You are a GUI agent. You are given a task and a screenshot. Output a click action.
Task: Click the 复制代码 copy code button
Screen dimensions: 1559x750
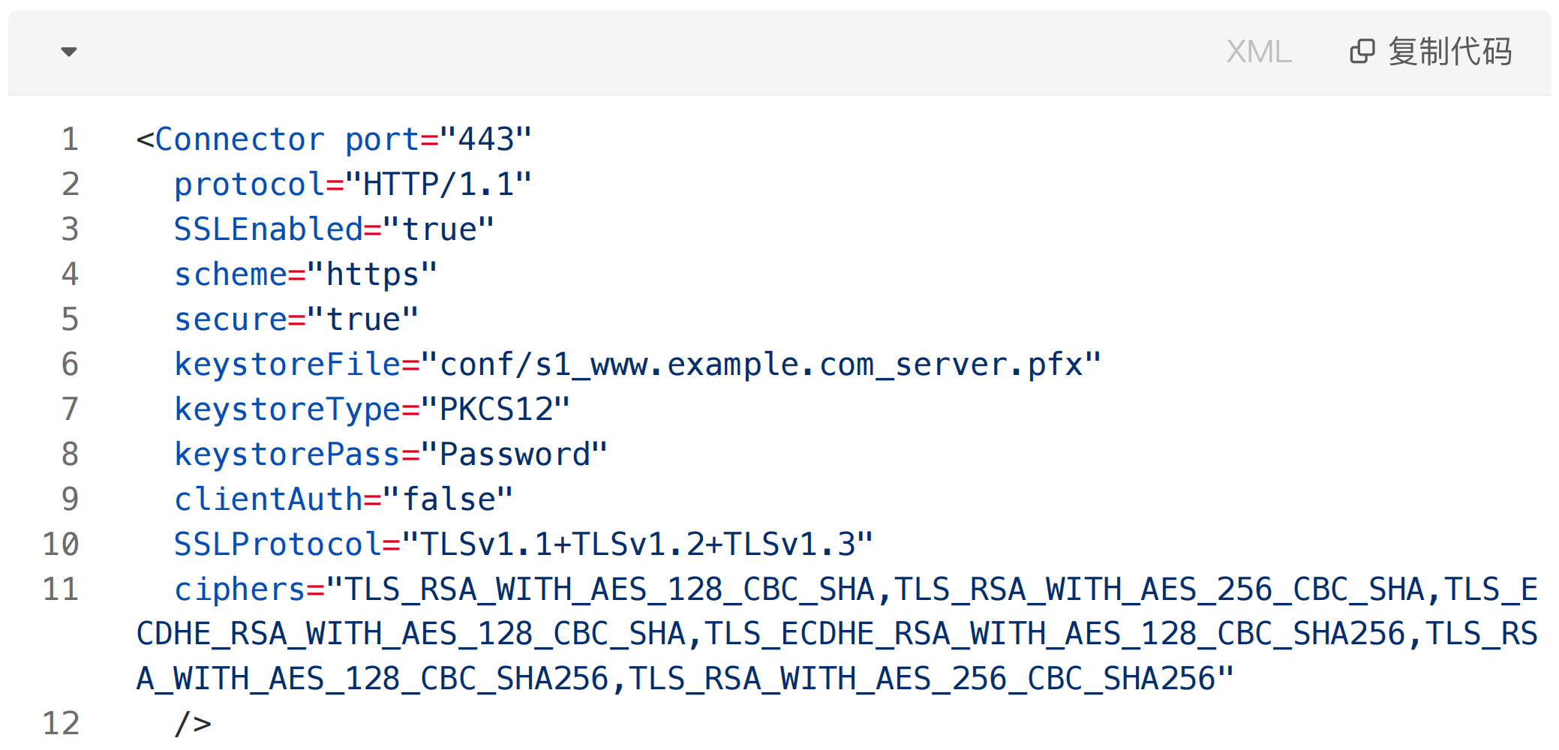(1431, 52)
